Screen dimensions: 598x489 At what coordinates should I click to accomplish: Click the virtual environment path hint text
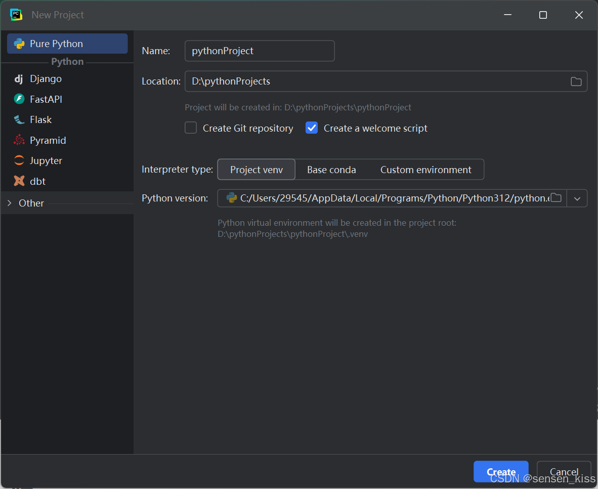pos(337,228)
